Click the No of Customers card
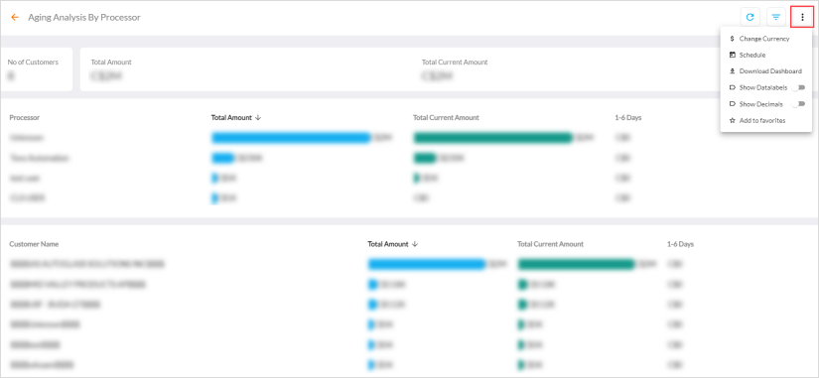 coord(36,69)
